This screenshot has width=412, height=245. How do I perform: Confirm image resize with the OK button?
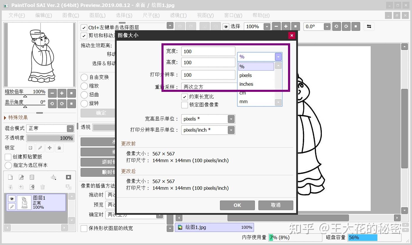coord(237,205)
